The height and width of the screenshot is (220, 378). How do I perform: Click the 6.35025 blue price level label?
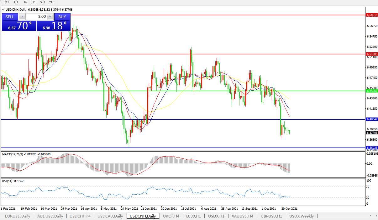click(372, 147)
